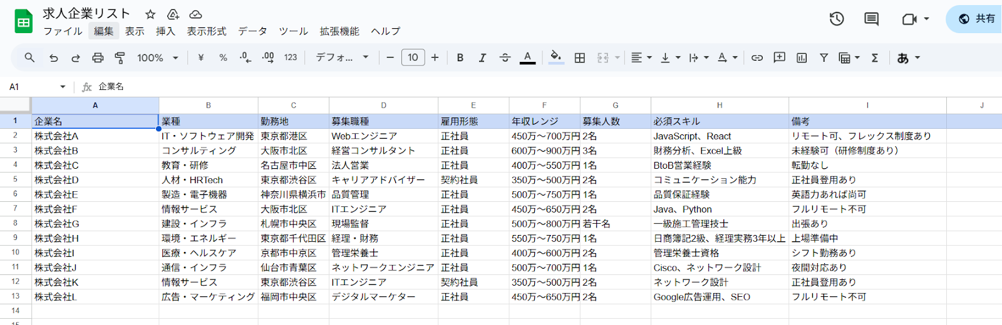Open the fill color picker
This screenshot has width=1002, height=325.
(x=555, y=57)
